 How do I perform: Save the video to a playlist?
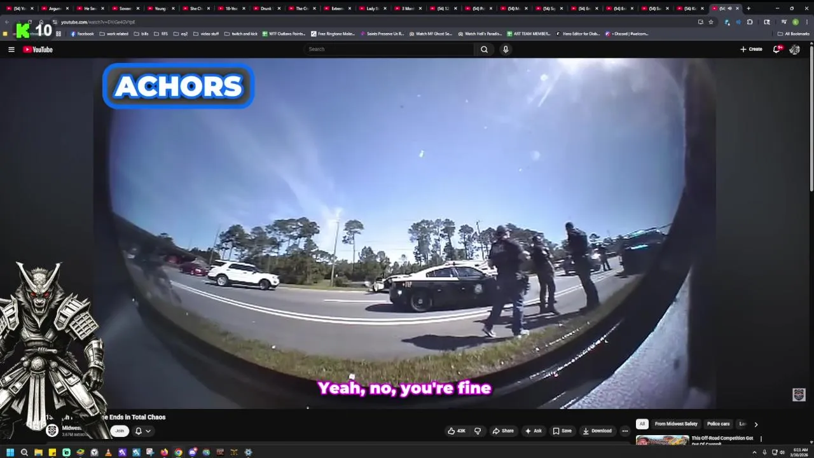click(562, 431)
